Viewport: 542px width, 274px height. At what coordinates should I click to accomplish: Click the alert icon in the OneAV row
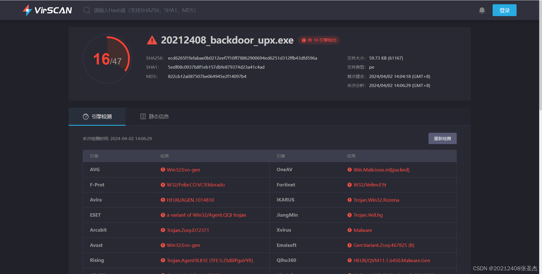coord(349,170)
